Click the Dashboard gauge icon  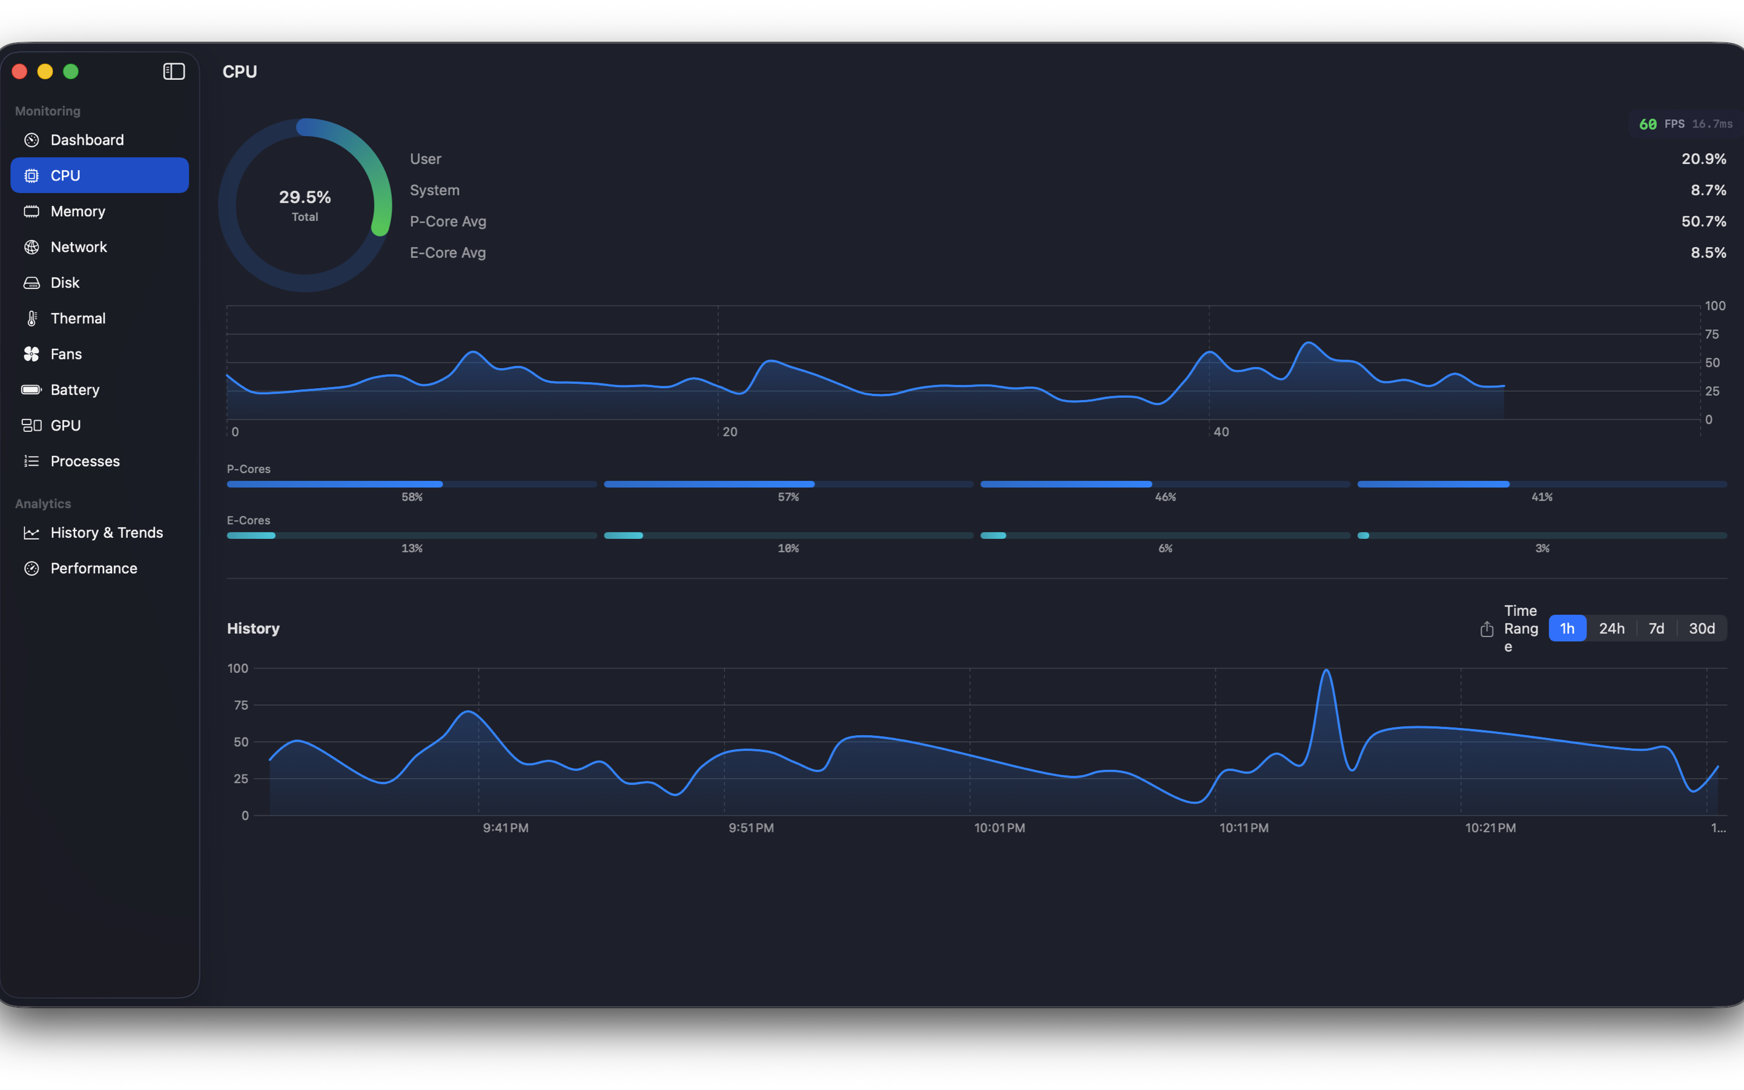tap(31, 140)
